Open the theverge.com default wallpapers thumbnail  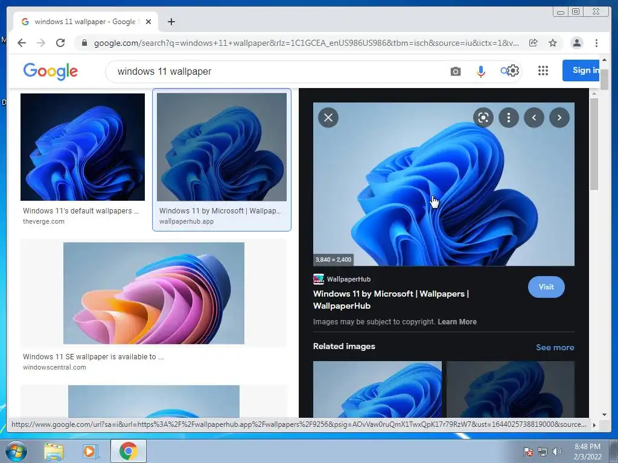click(82, 147)
